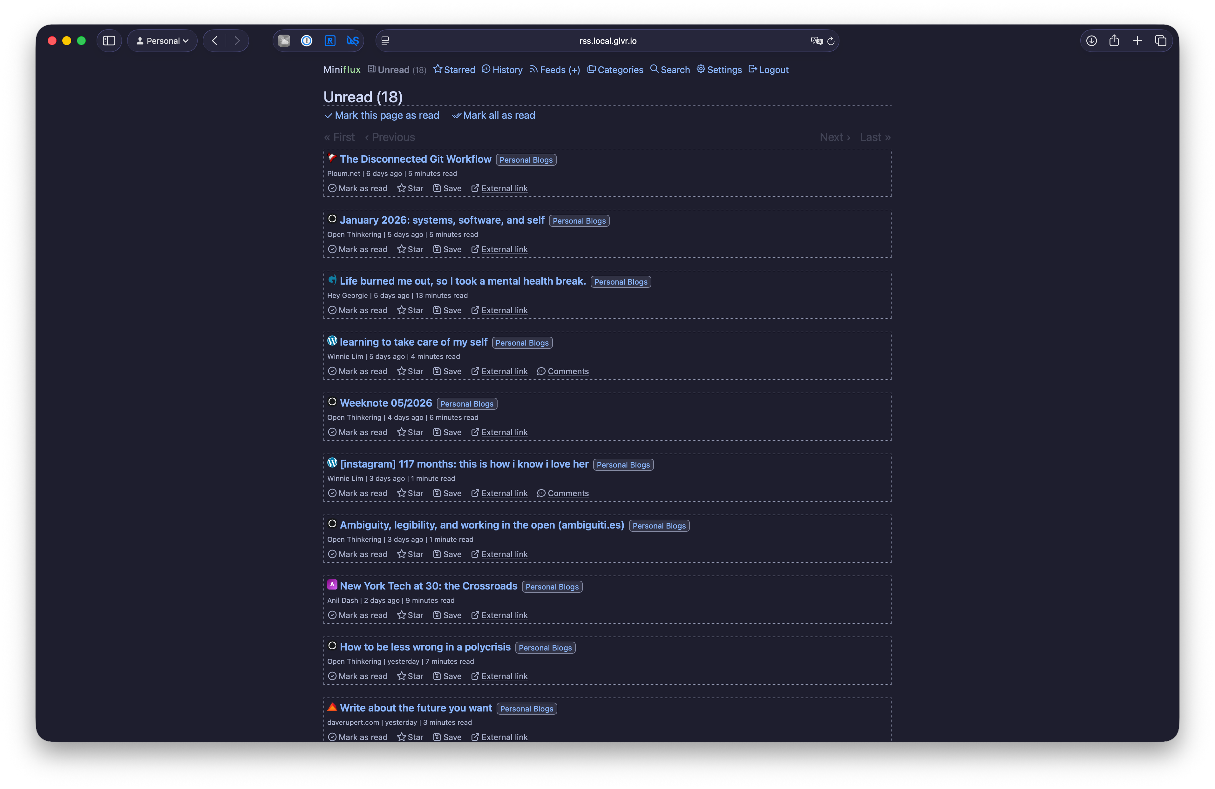Save the 'Weeknote 05/2026' entry
Screen dimensions: 1215x789
(447, 432)
